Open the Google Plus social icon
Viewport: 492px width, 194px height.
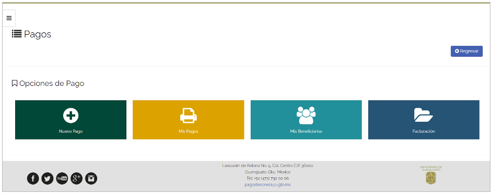click(76, 178)
